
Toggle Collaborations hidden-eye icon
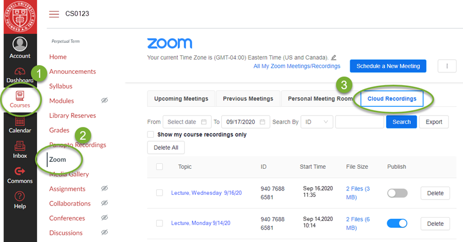[x=105, y=203]
